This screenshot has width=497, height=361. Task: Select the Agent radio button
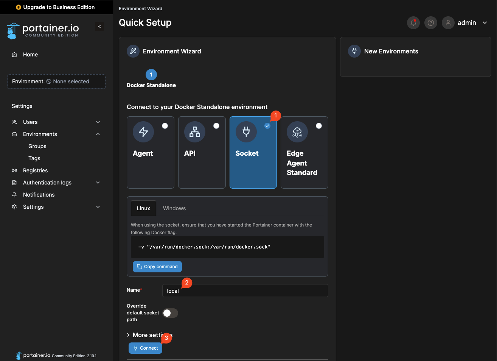click(165, 126)
